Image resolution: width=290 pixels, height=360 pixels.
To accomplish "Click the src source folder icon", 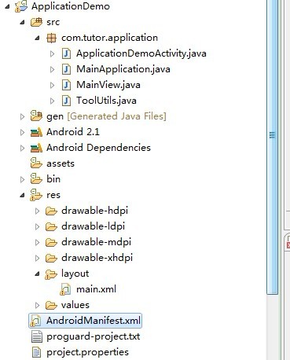I will (36, 22).
